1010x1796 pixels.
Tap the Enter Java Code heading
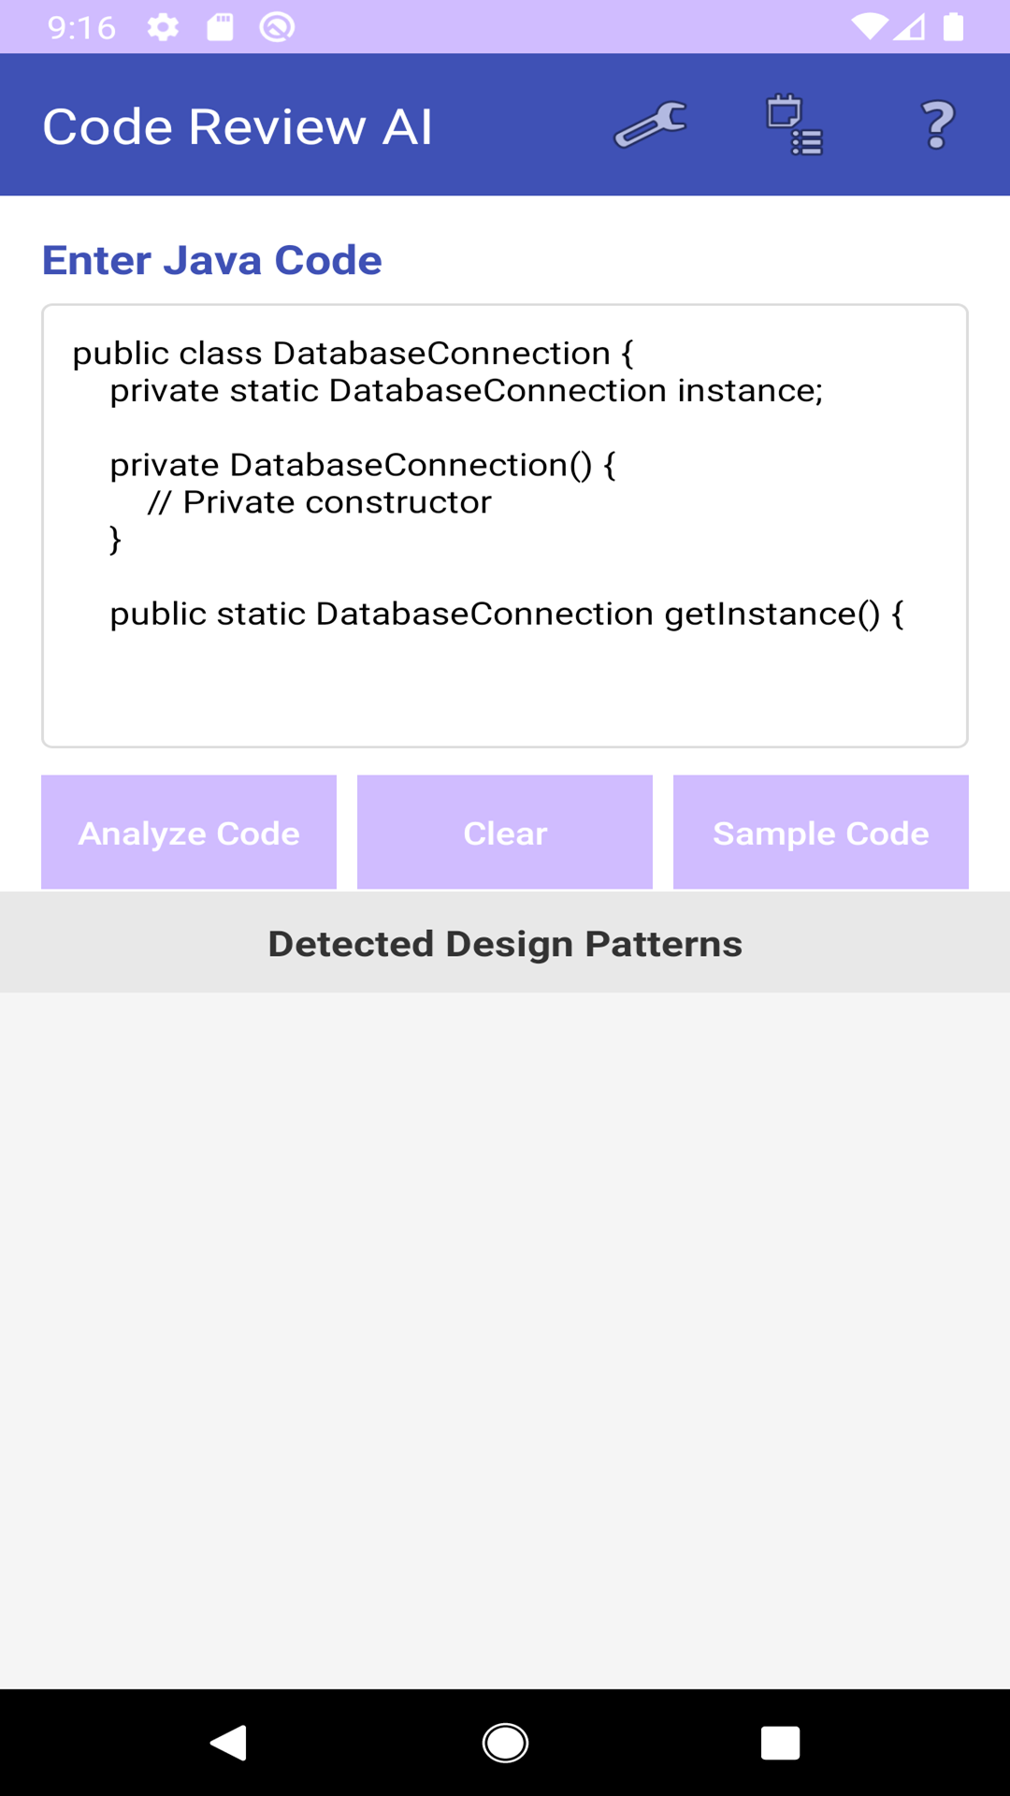click(212, 260)
